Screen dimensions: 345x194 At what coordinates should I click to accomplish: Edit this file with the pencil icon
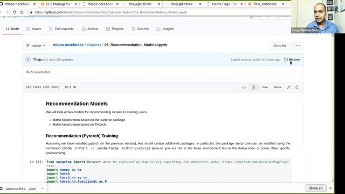coord(289,87)
